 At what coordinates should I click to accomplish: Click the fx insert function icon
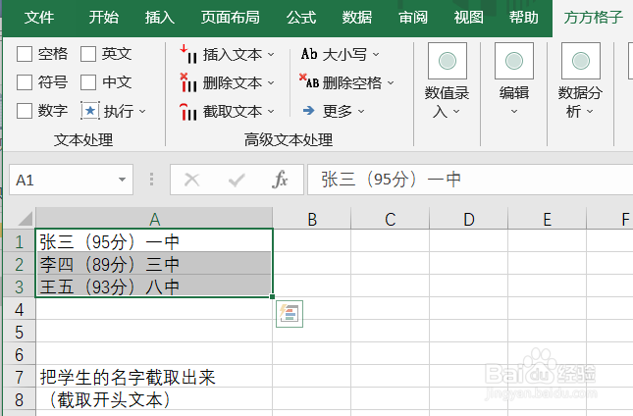(280, 180)
